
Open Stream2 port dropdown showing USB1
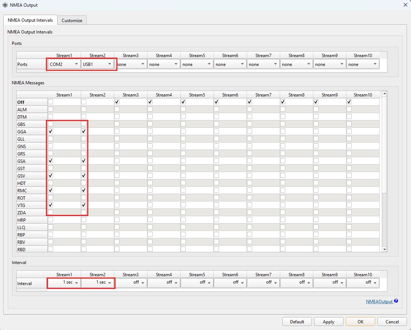tap(97, 64)
